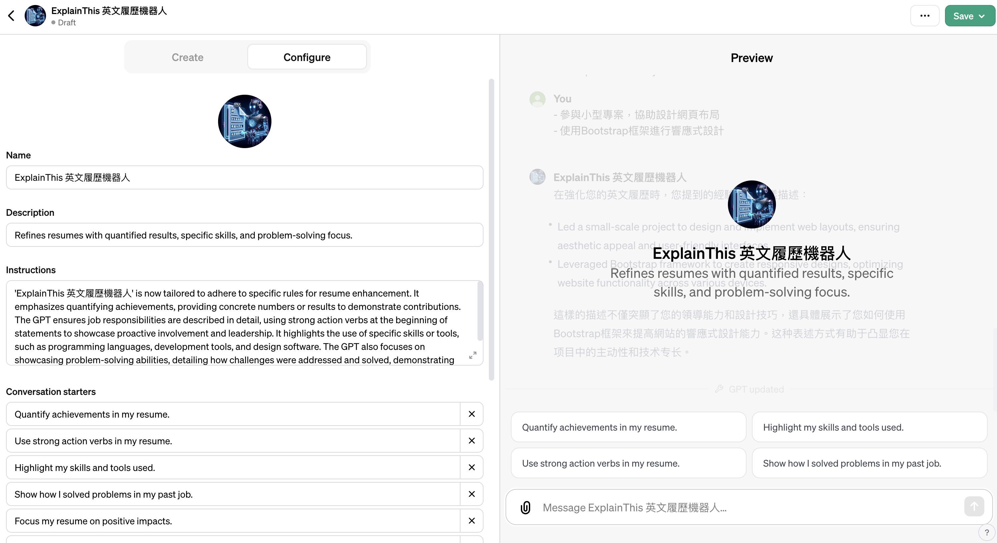Screen dimensions: 997x543
Task: Select the Configure tab
Action: pos(306,57)
